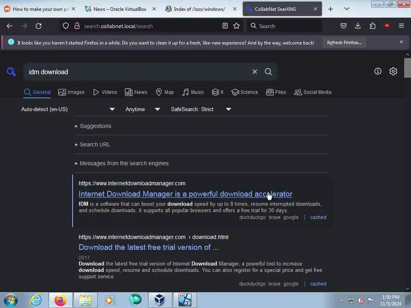
Task: Show hidden system tray icons
Action: (341, 301)
